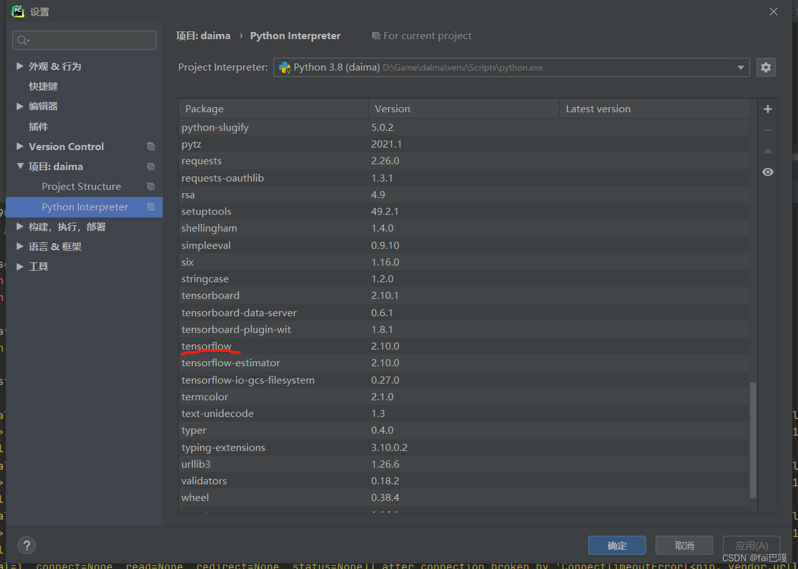Expand the Version Control section
This screenshot has width=798, height=569.
tap(21, 146)
